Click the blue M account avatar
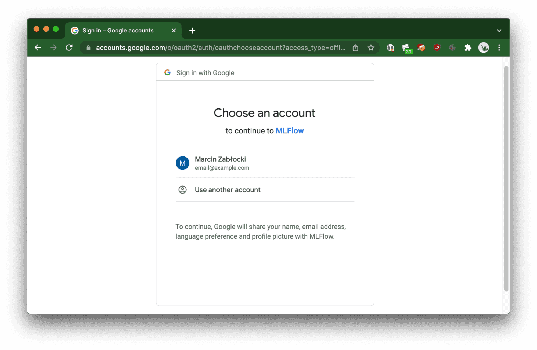 coord(182,163)
